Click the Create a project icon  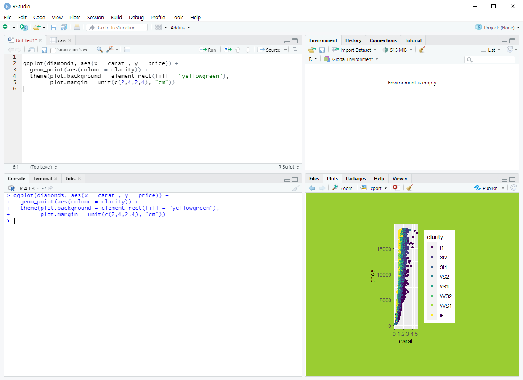coord(24,27)
